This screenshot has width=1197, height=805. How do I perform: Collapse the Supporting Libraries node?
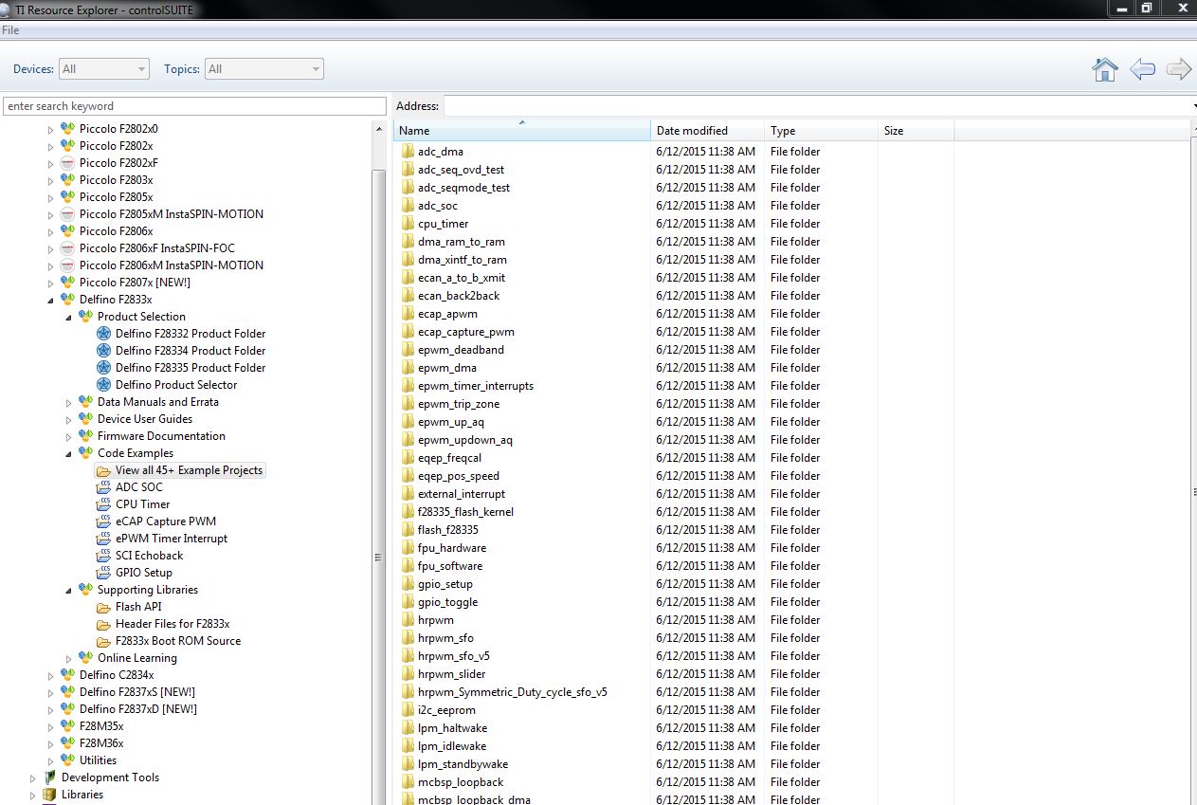click(x=69, y=590)
